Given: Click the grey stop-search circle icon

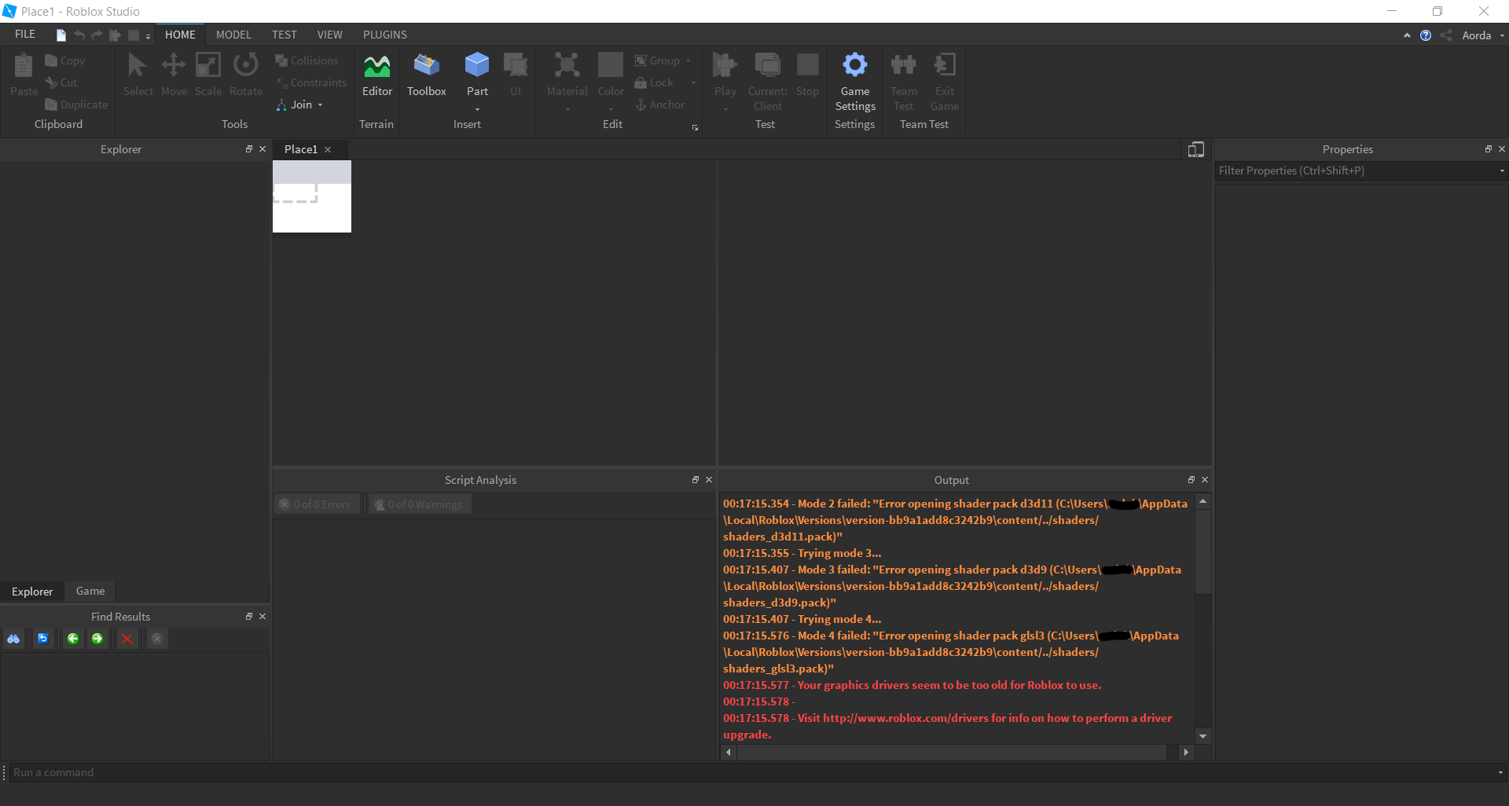Looking at the screenshot, I should click(157, 639).
